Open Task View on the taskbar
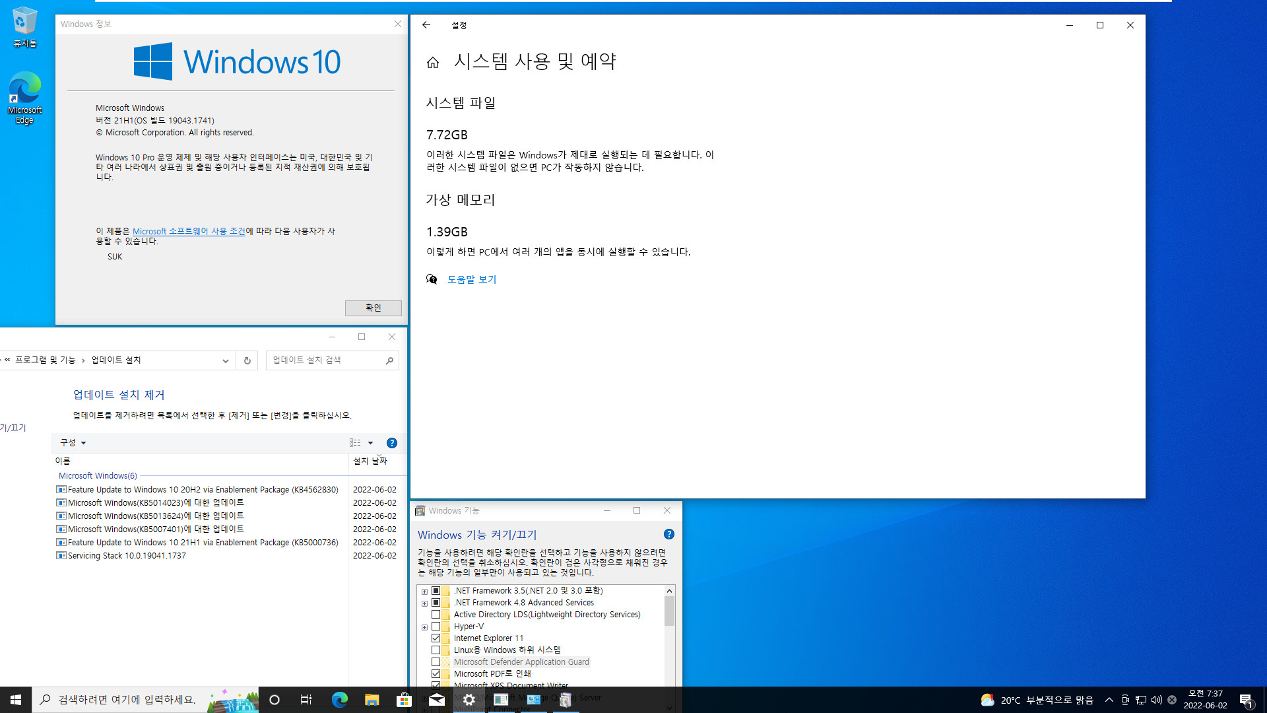Image resolution: width=1267 pixels, height=713 pixels. point(306,700)
